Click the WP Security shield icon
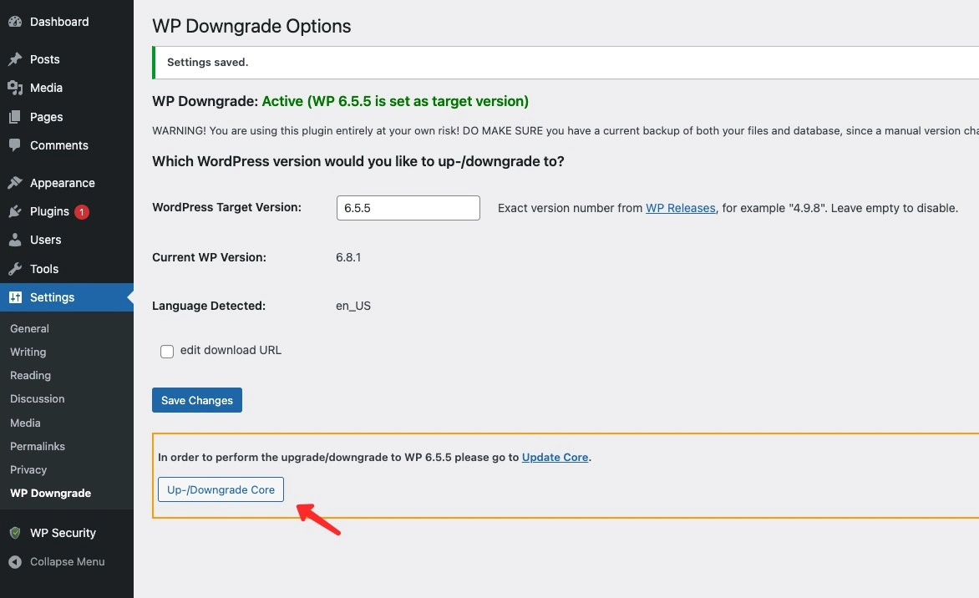 (x=15, y=533)
